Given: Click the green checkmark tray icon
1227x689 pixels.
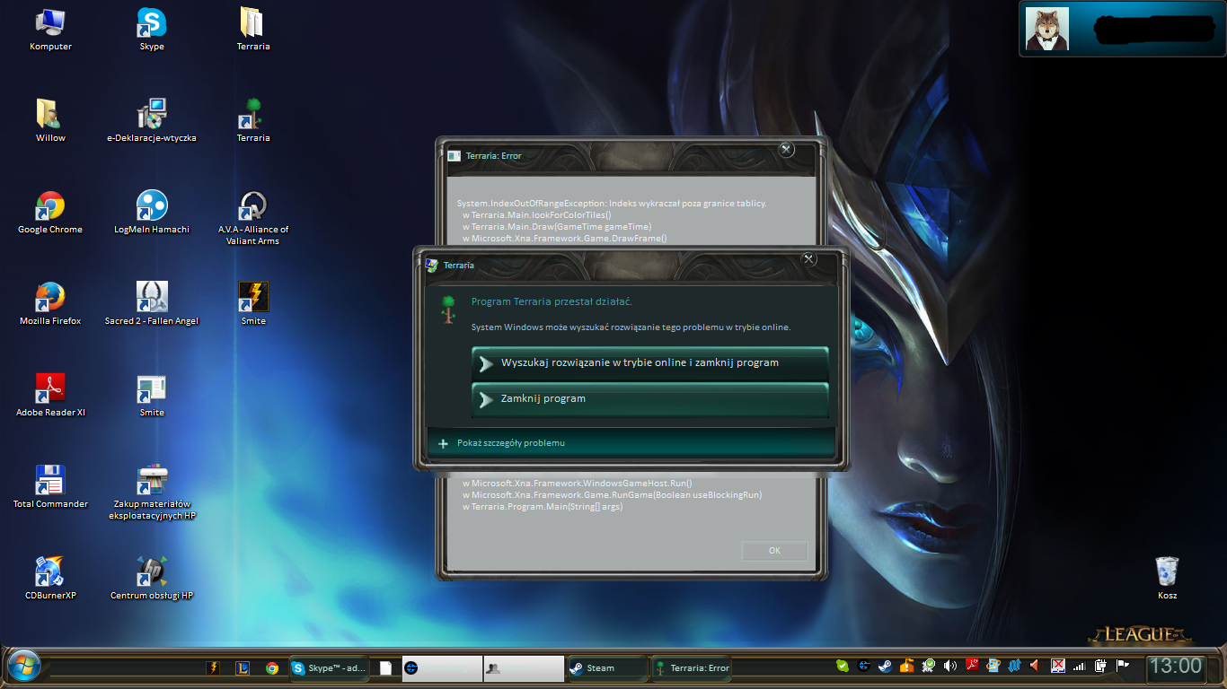Looking at the screenshot, I should click(843, 666).
